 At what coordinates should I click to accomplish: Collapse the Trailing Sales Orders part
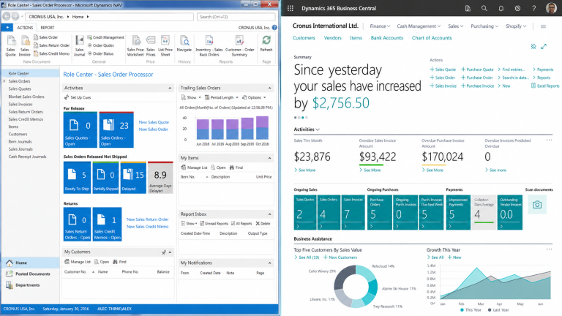tap(269, 88)
